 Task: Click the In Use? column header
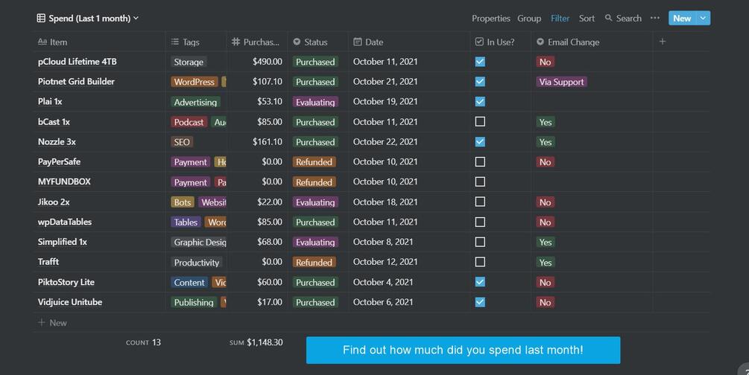pyautogui.click(x=500, y=42)
